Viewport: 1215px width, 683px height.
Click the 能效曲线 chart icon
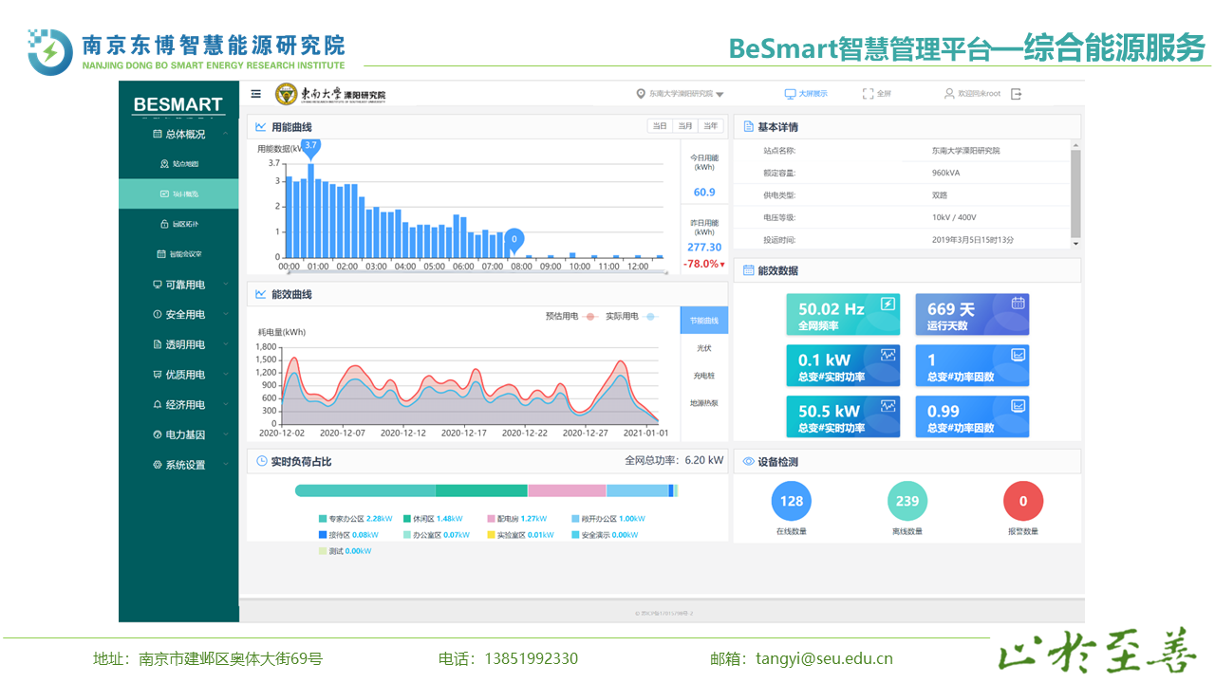261,294
